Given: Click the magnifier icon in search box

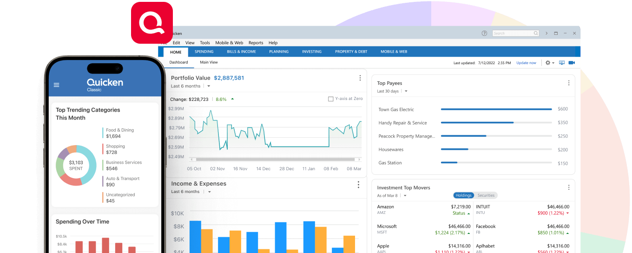Looking at the screenshot, I should 536,33.
